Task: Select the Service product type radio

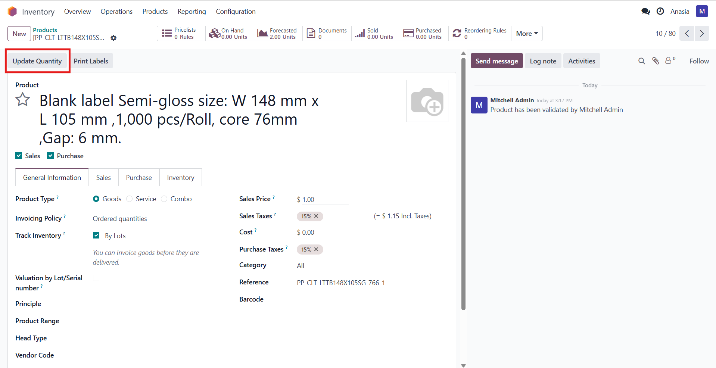Action: click(x=130, y=199)
